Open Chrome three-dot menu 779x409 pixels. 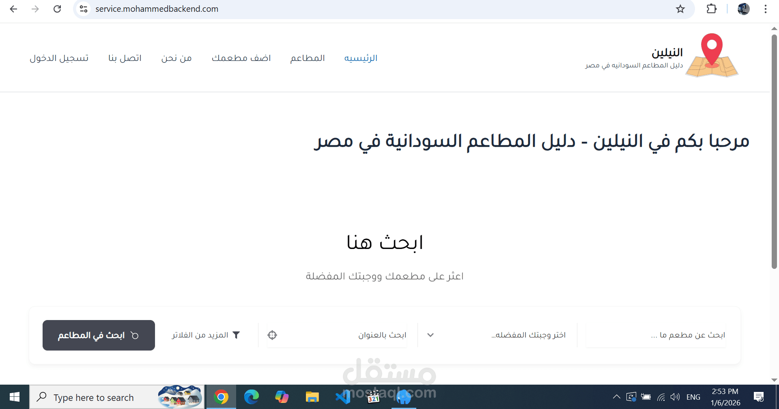(x=766, y=9)
